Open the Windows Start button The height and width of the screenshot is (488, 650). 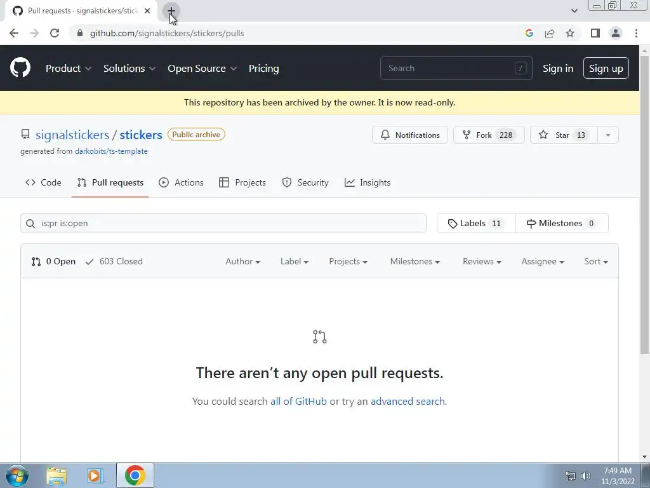coord(17,475)
